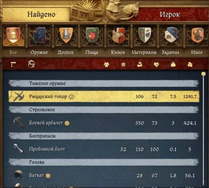This screenshot has height=188, width=209.
Task: Sort by condition heart icon
Action: pos(156,65)
